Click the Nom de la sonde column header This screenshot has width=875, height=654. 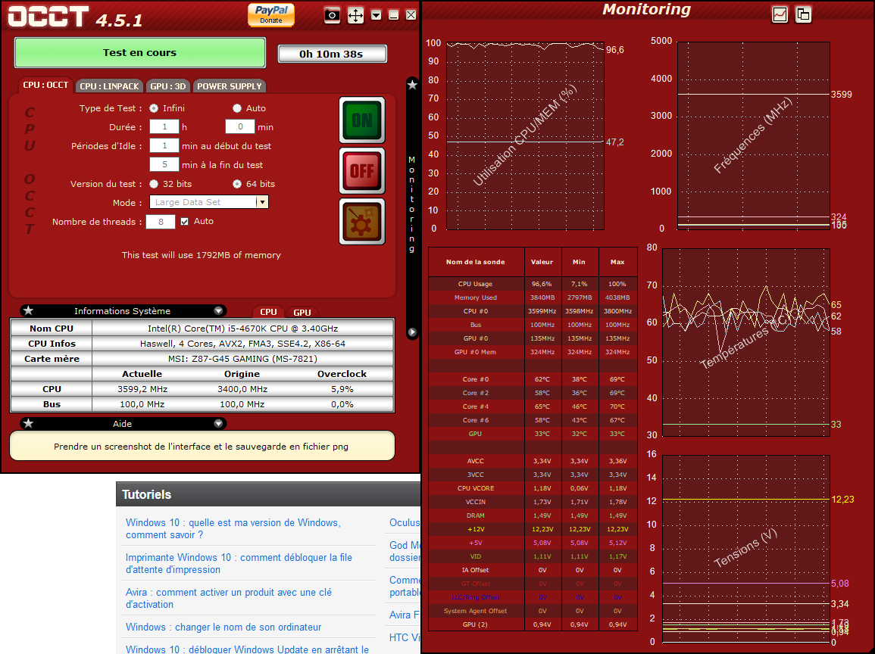(x=476, y=261)
